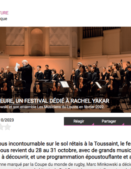Click the organ pipes at the photo's top right
This screenshot has width=131, height=169.
pyautogui.click(x=102, y=32)
